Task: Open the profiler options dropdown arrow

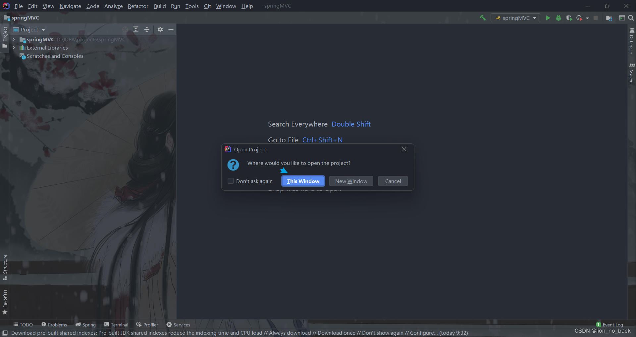Action: click(x=587, y=18)
